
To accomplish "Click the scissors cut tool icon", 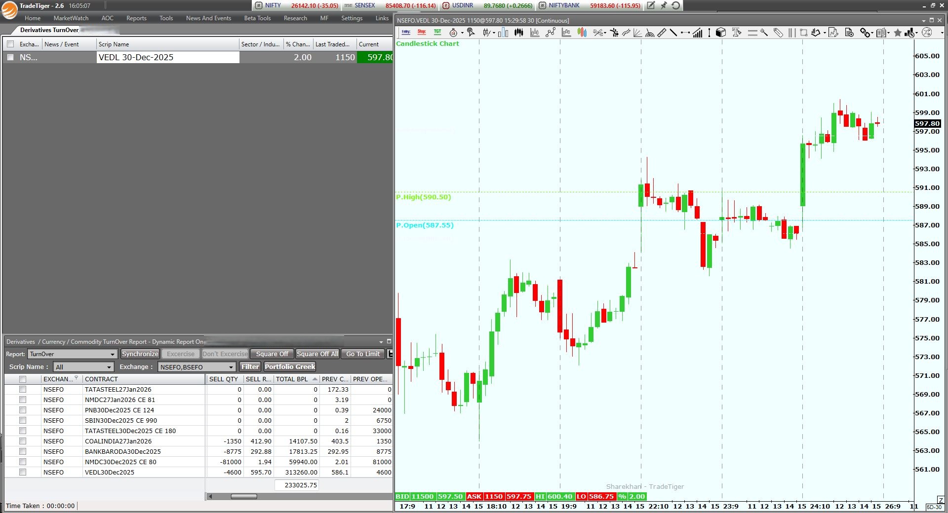I will [x=598, y=33].
